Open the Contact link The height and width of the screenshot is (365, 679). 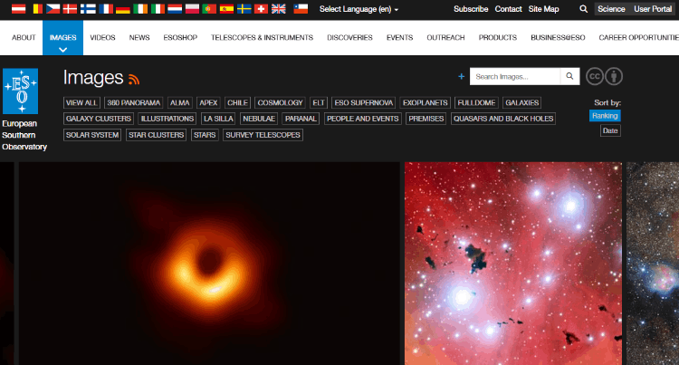(x=508, y=9)
